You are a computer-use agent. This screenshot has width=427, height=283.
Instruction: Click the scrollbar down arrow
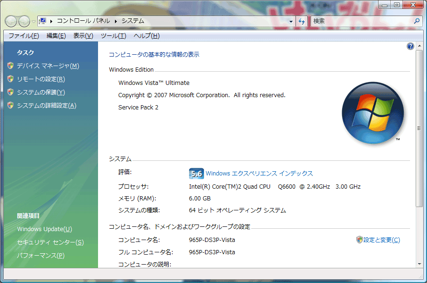coord(419,264)
